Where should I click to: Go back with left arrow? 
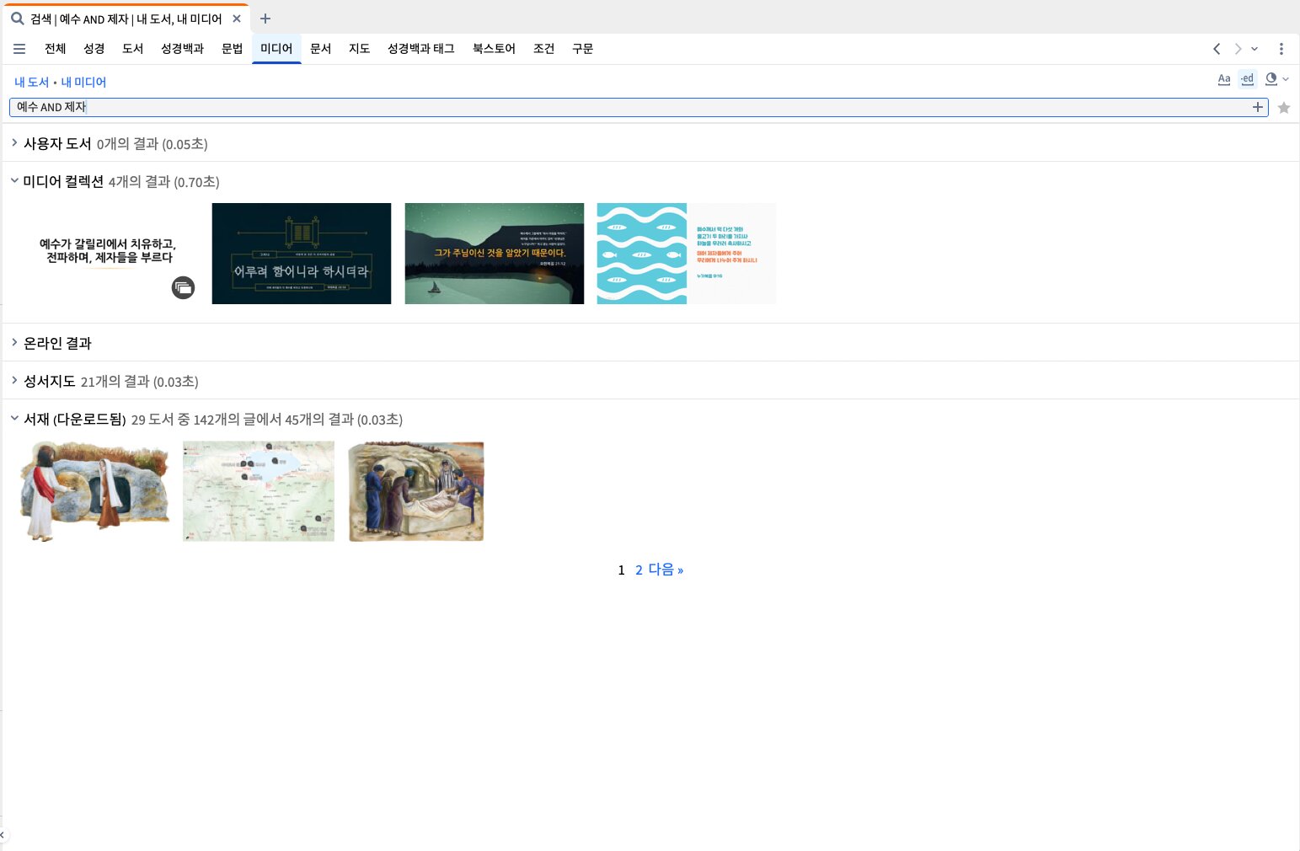pos(1217,49)
